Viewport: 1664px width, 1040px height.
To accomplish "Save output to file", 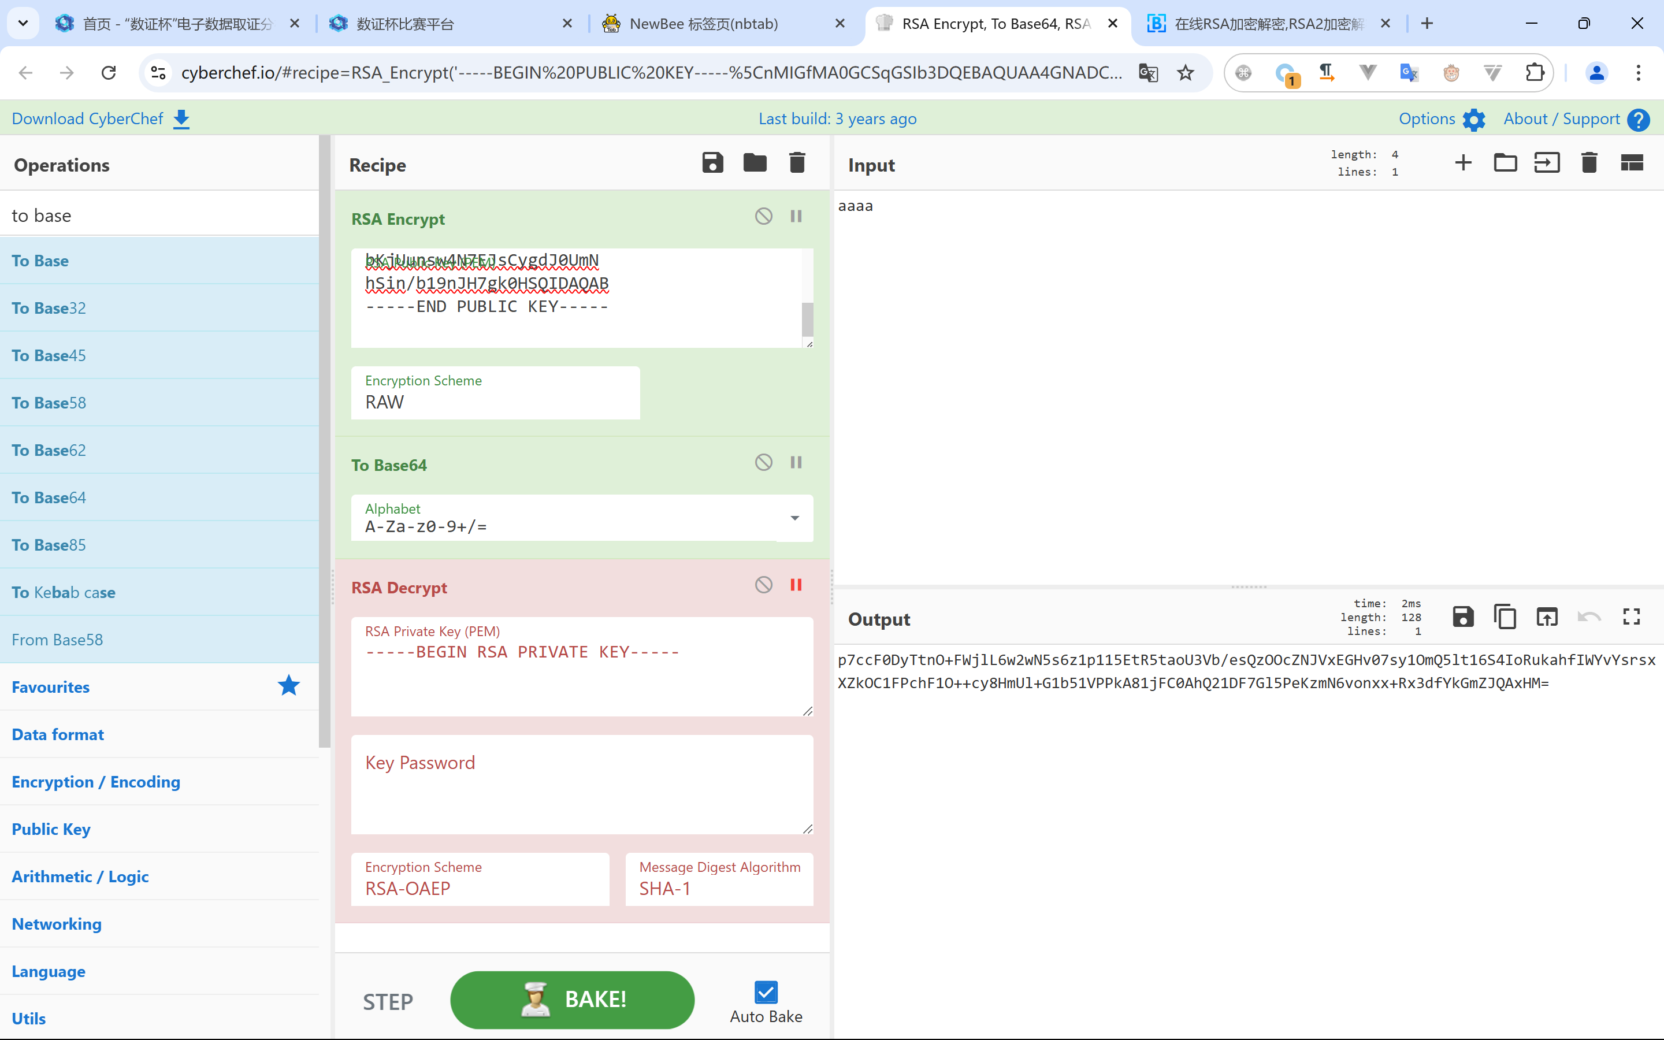I will click(x=1462, y=617).
